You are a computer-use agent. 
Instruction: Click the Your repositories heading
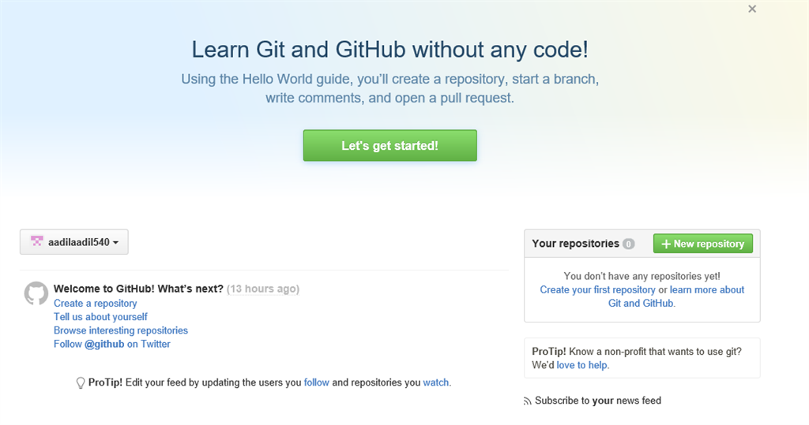pos(575,244)
